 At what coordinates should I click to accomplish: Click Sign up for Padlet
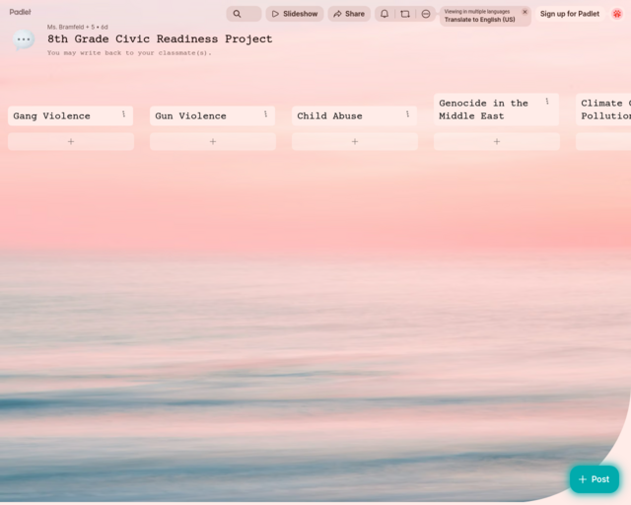point(570,14)
